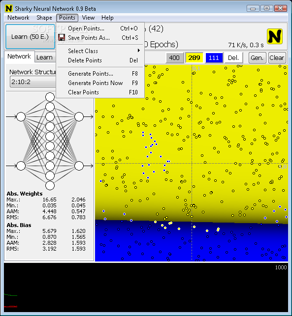Viewport: 292px width, 316px height.
Task: Expand the Select Class submenu
Action: tap(100, 51)
